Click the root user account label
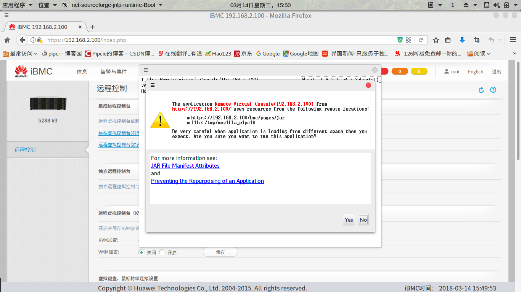Screen dimensions: 521x292 click(x=452, y=71)
